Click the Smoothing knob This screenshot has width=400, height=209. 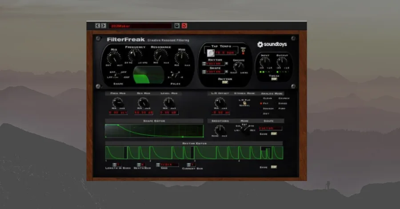coord(220,130)
